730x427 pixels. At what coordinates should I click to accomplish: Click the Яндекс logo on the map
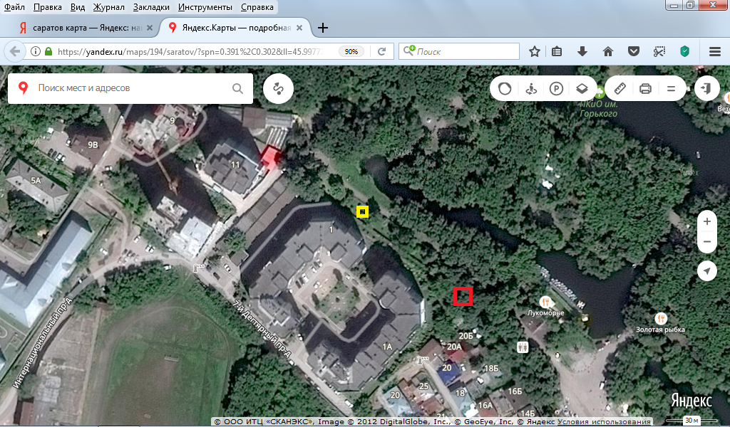tap(692, 401)
